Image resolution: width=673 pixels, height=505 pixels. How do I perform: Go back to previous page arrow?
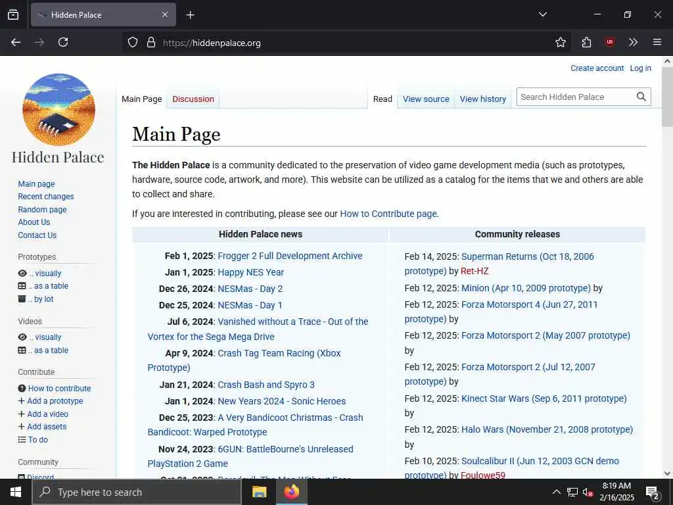point(16,42)
